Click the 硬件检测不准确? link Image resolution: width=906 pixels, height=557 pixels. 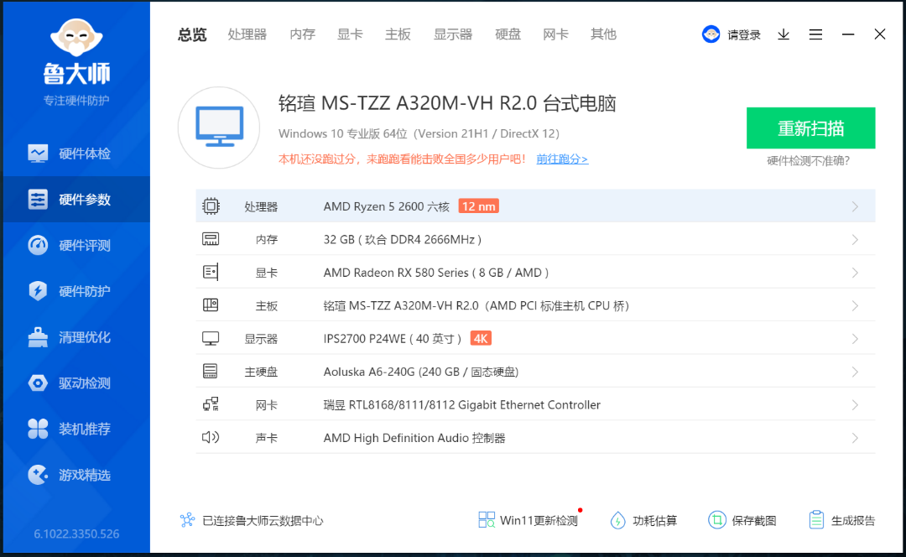[809, 160]
